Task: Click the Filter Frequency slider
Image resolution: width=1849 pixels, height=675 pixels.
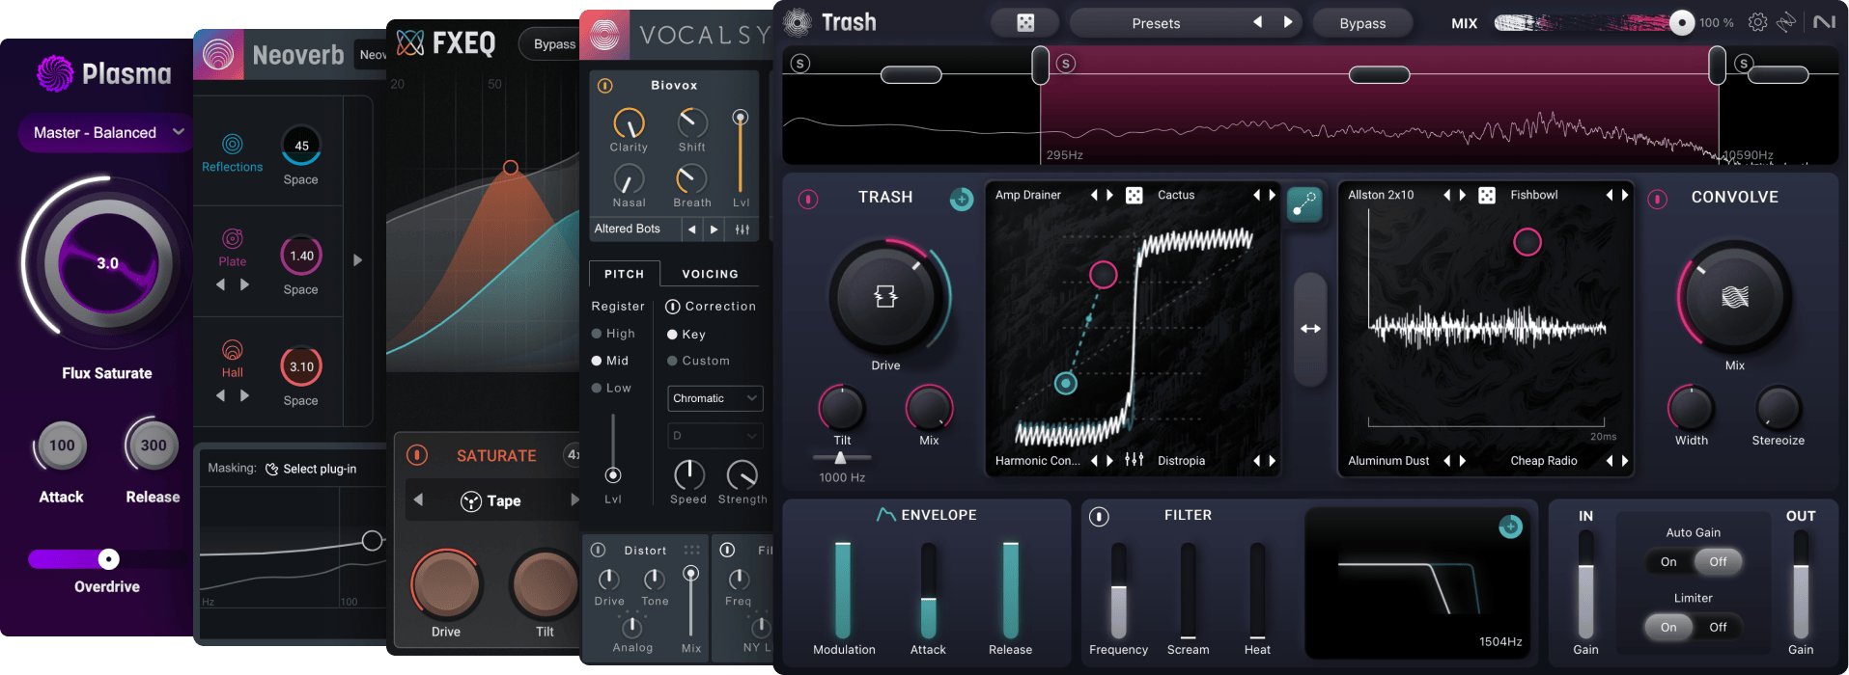Action: [x=1118, y=590]
